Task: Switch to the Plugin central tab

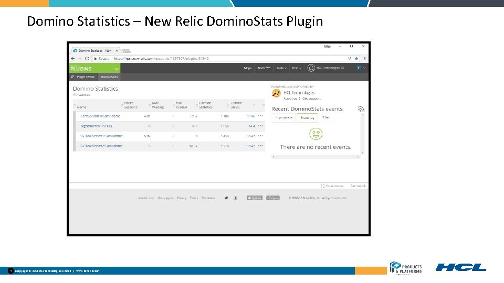Action: (x=83, y=77)
